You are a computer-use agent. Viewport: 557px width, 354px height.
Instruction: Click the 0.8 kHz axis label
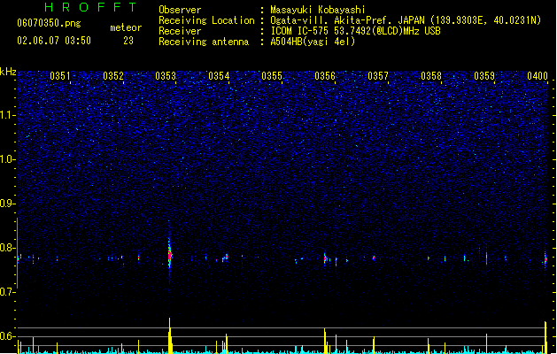[8, 248]
